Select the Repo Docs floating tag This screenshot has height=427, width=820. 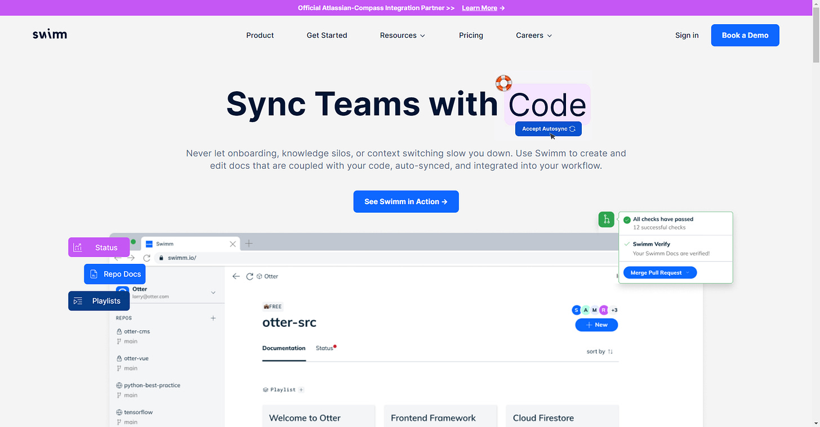(x=115, y=274)
